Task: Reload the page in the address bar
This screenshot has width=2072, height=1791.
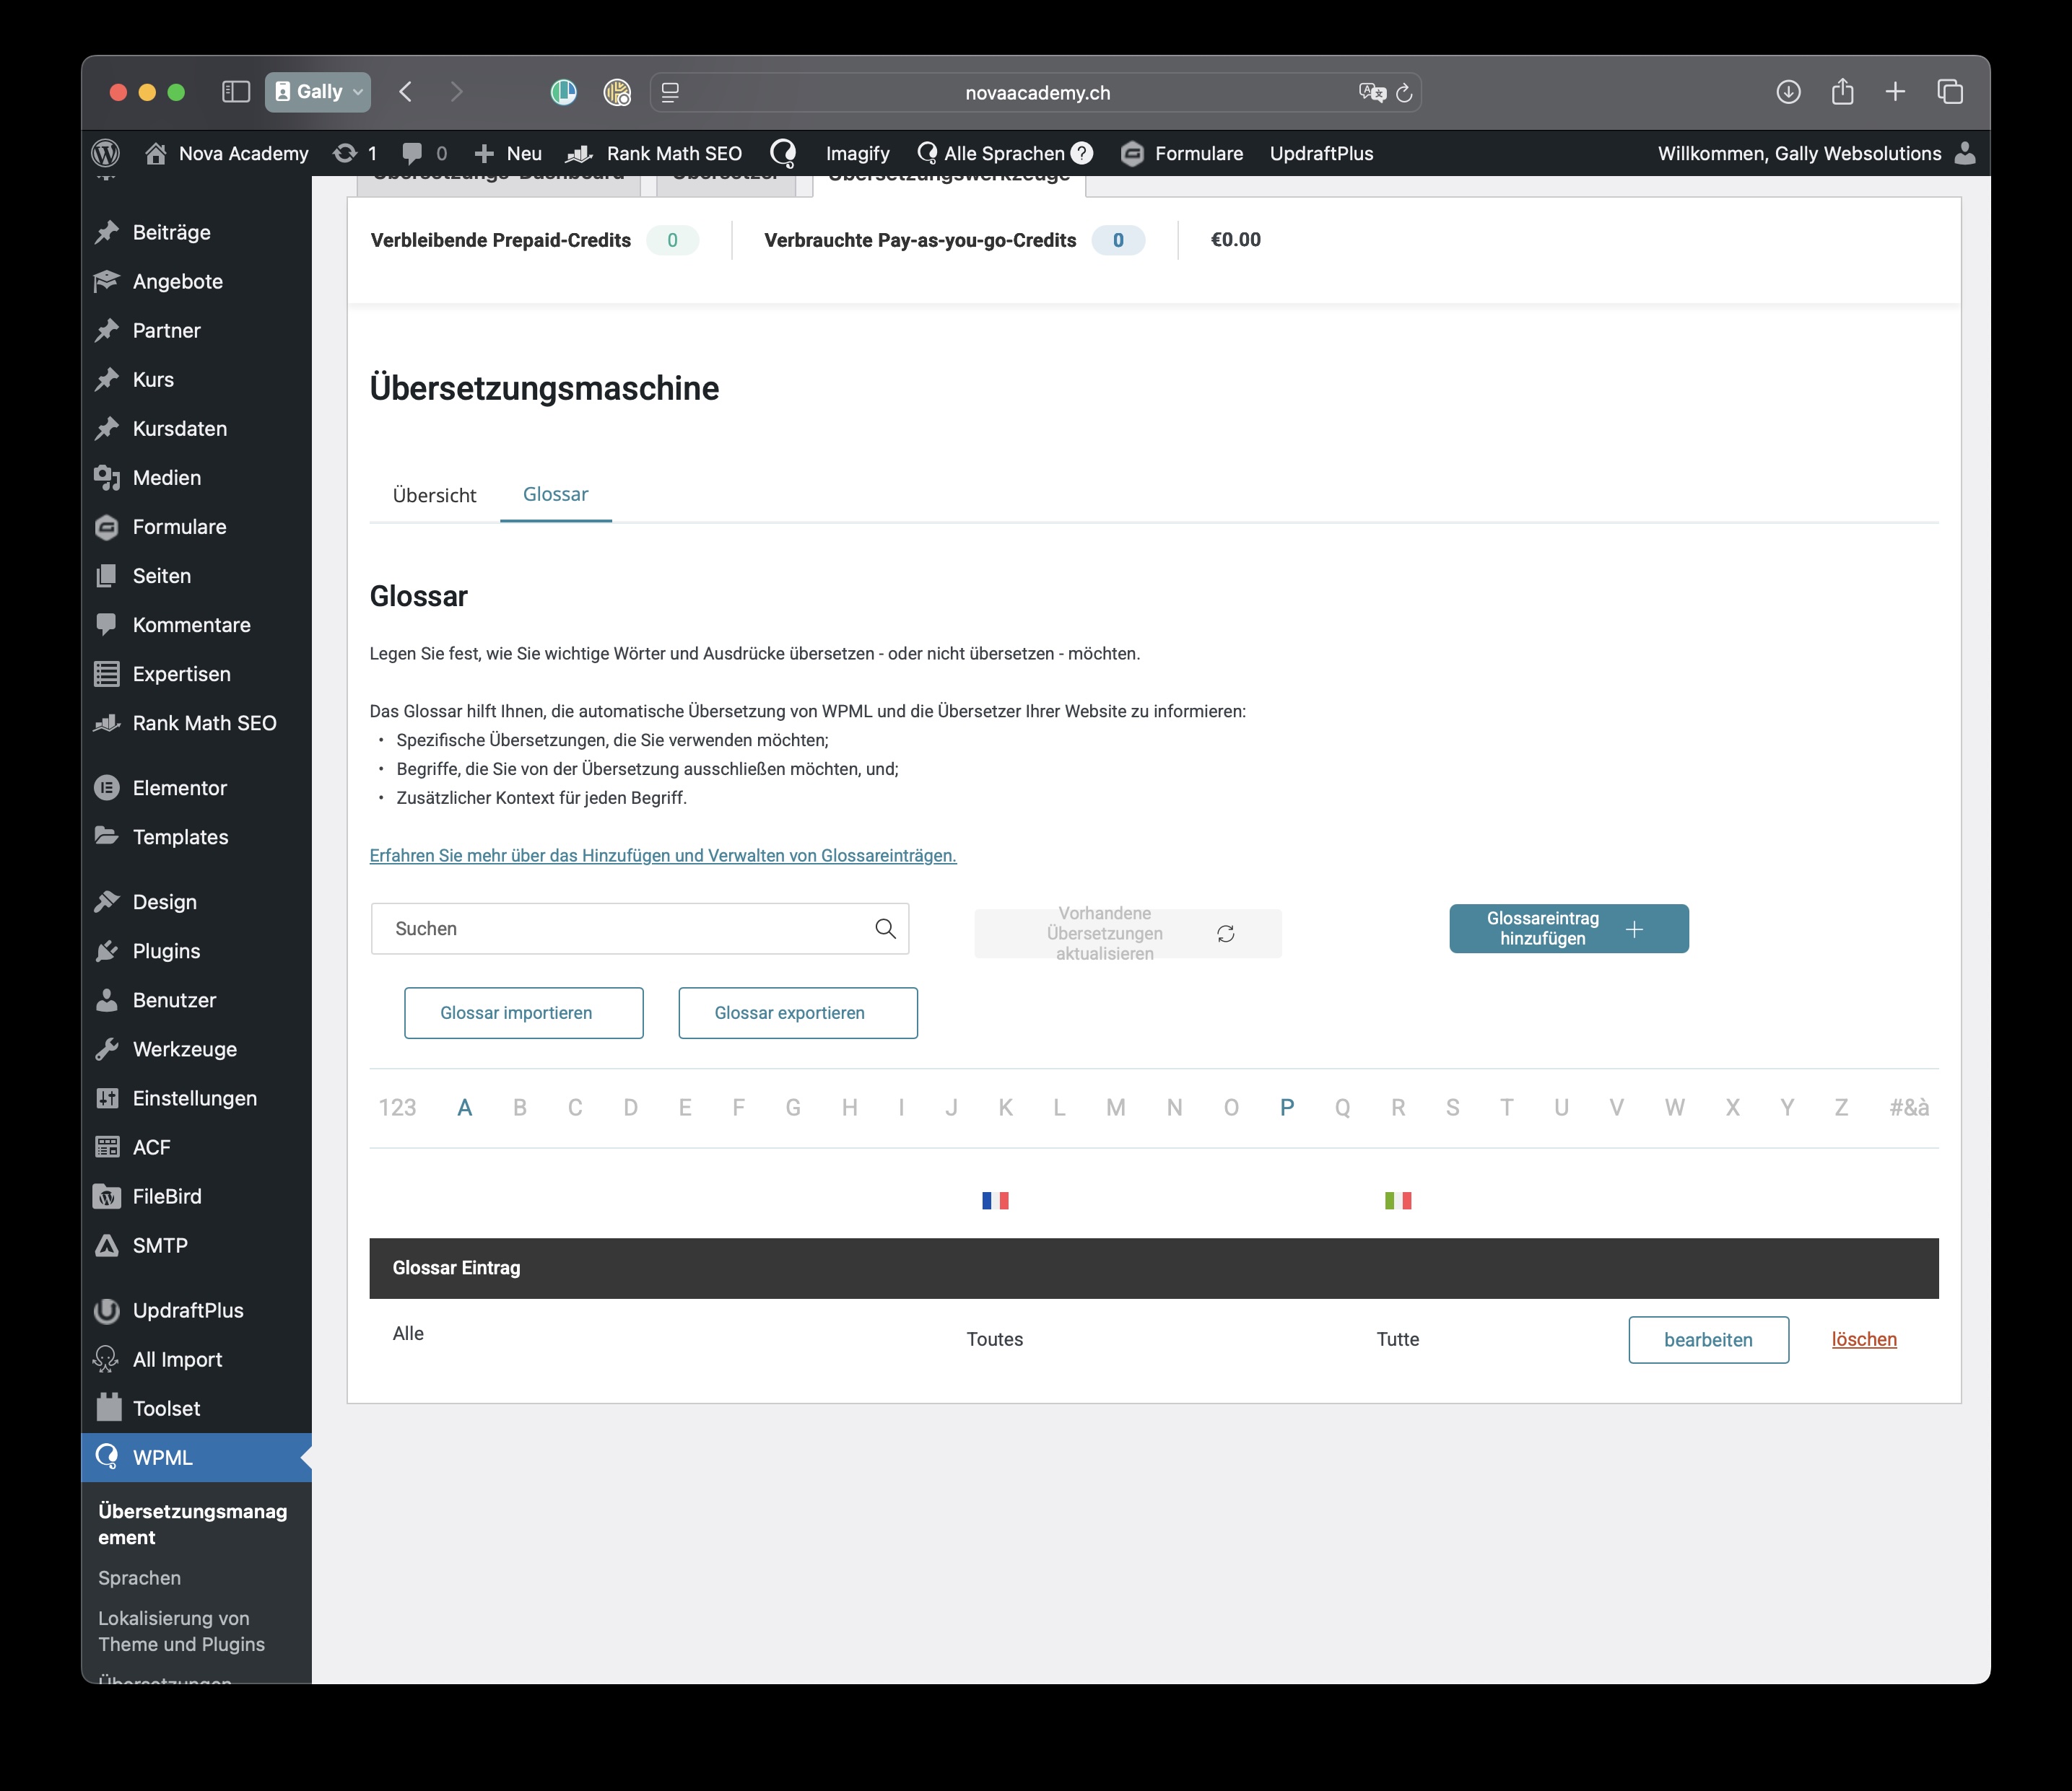Action: [x=1404, y=93]
